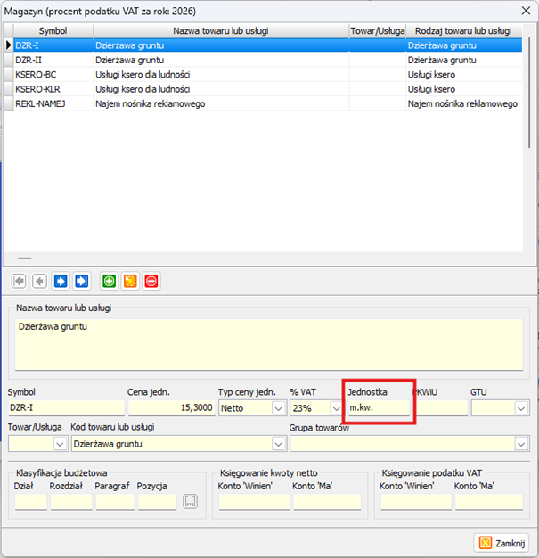539x558 pixels.
Task: Jump to the last record
Action: [82, 282]
